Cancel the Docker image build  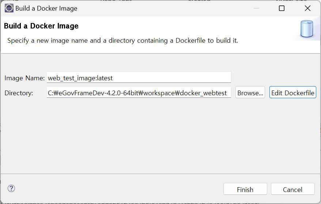tap(292, 189)
